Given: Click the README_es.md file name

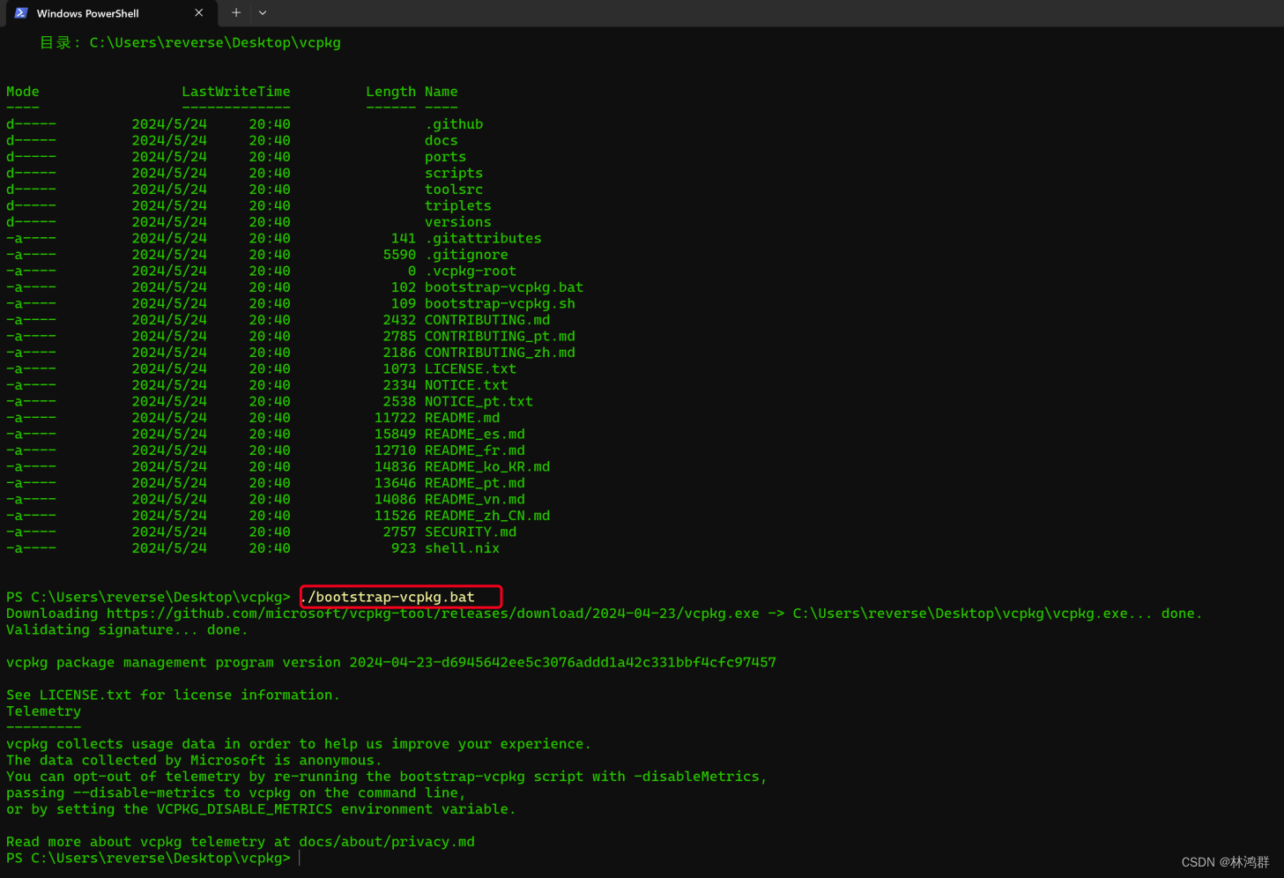Looking at the screenshot, I should [x=475, y=434].
